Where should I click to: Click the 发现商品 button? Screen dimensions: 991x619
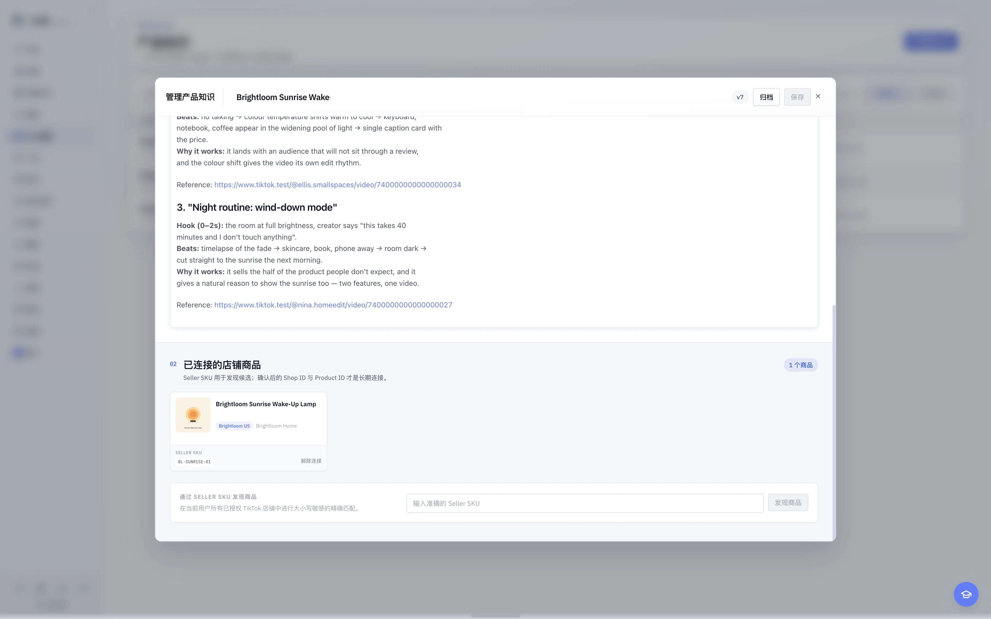pyautogui.click(x=788, y=502)
